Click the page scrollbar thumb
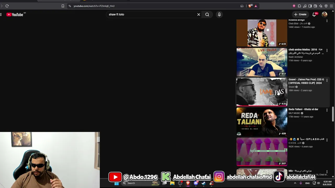This screenshot has width=335, height=188. click(333, 114)
